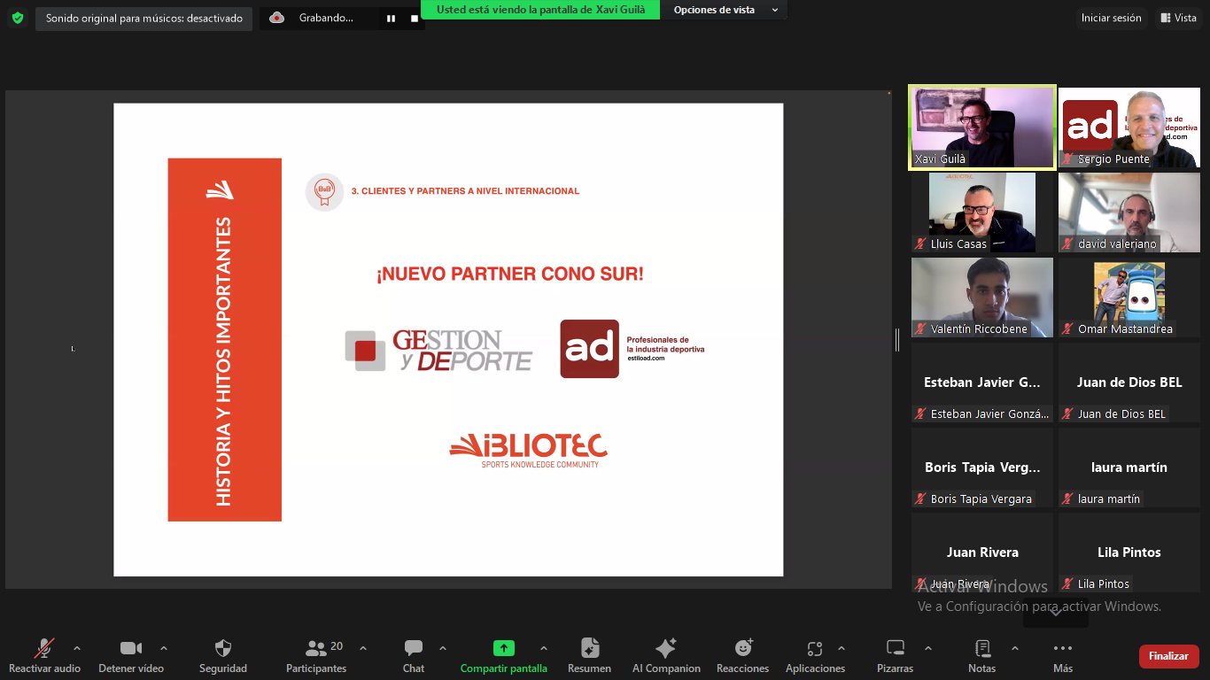Select Boris Tapia Vergara tile
This screenshot has width=1210, height=680.
point(982,467)
